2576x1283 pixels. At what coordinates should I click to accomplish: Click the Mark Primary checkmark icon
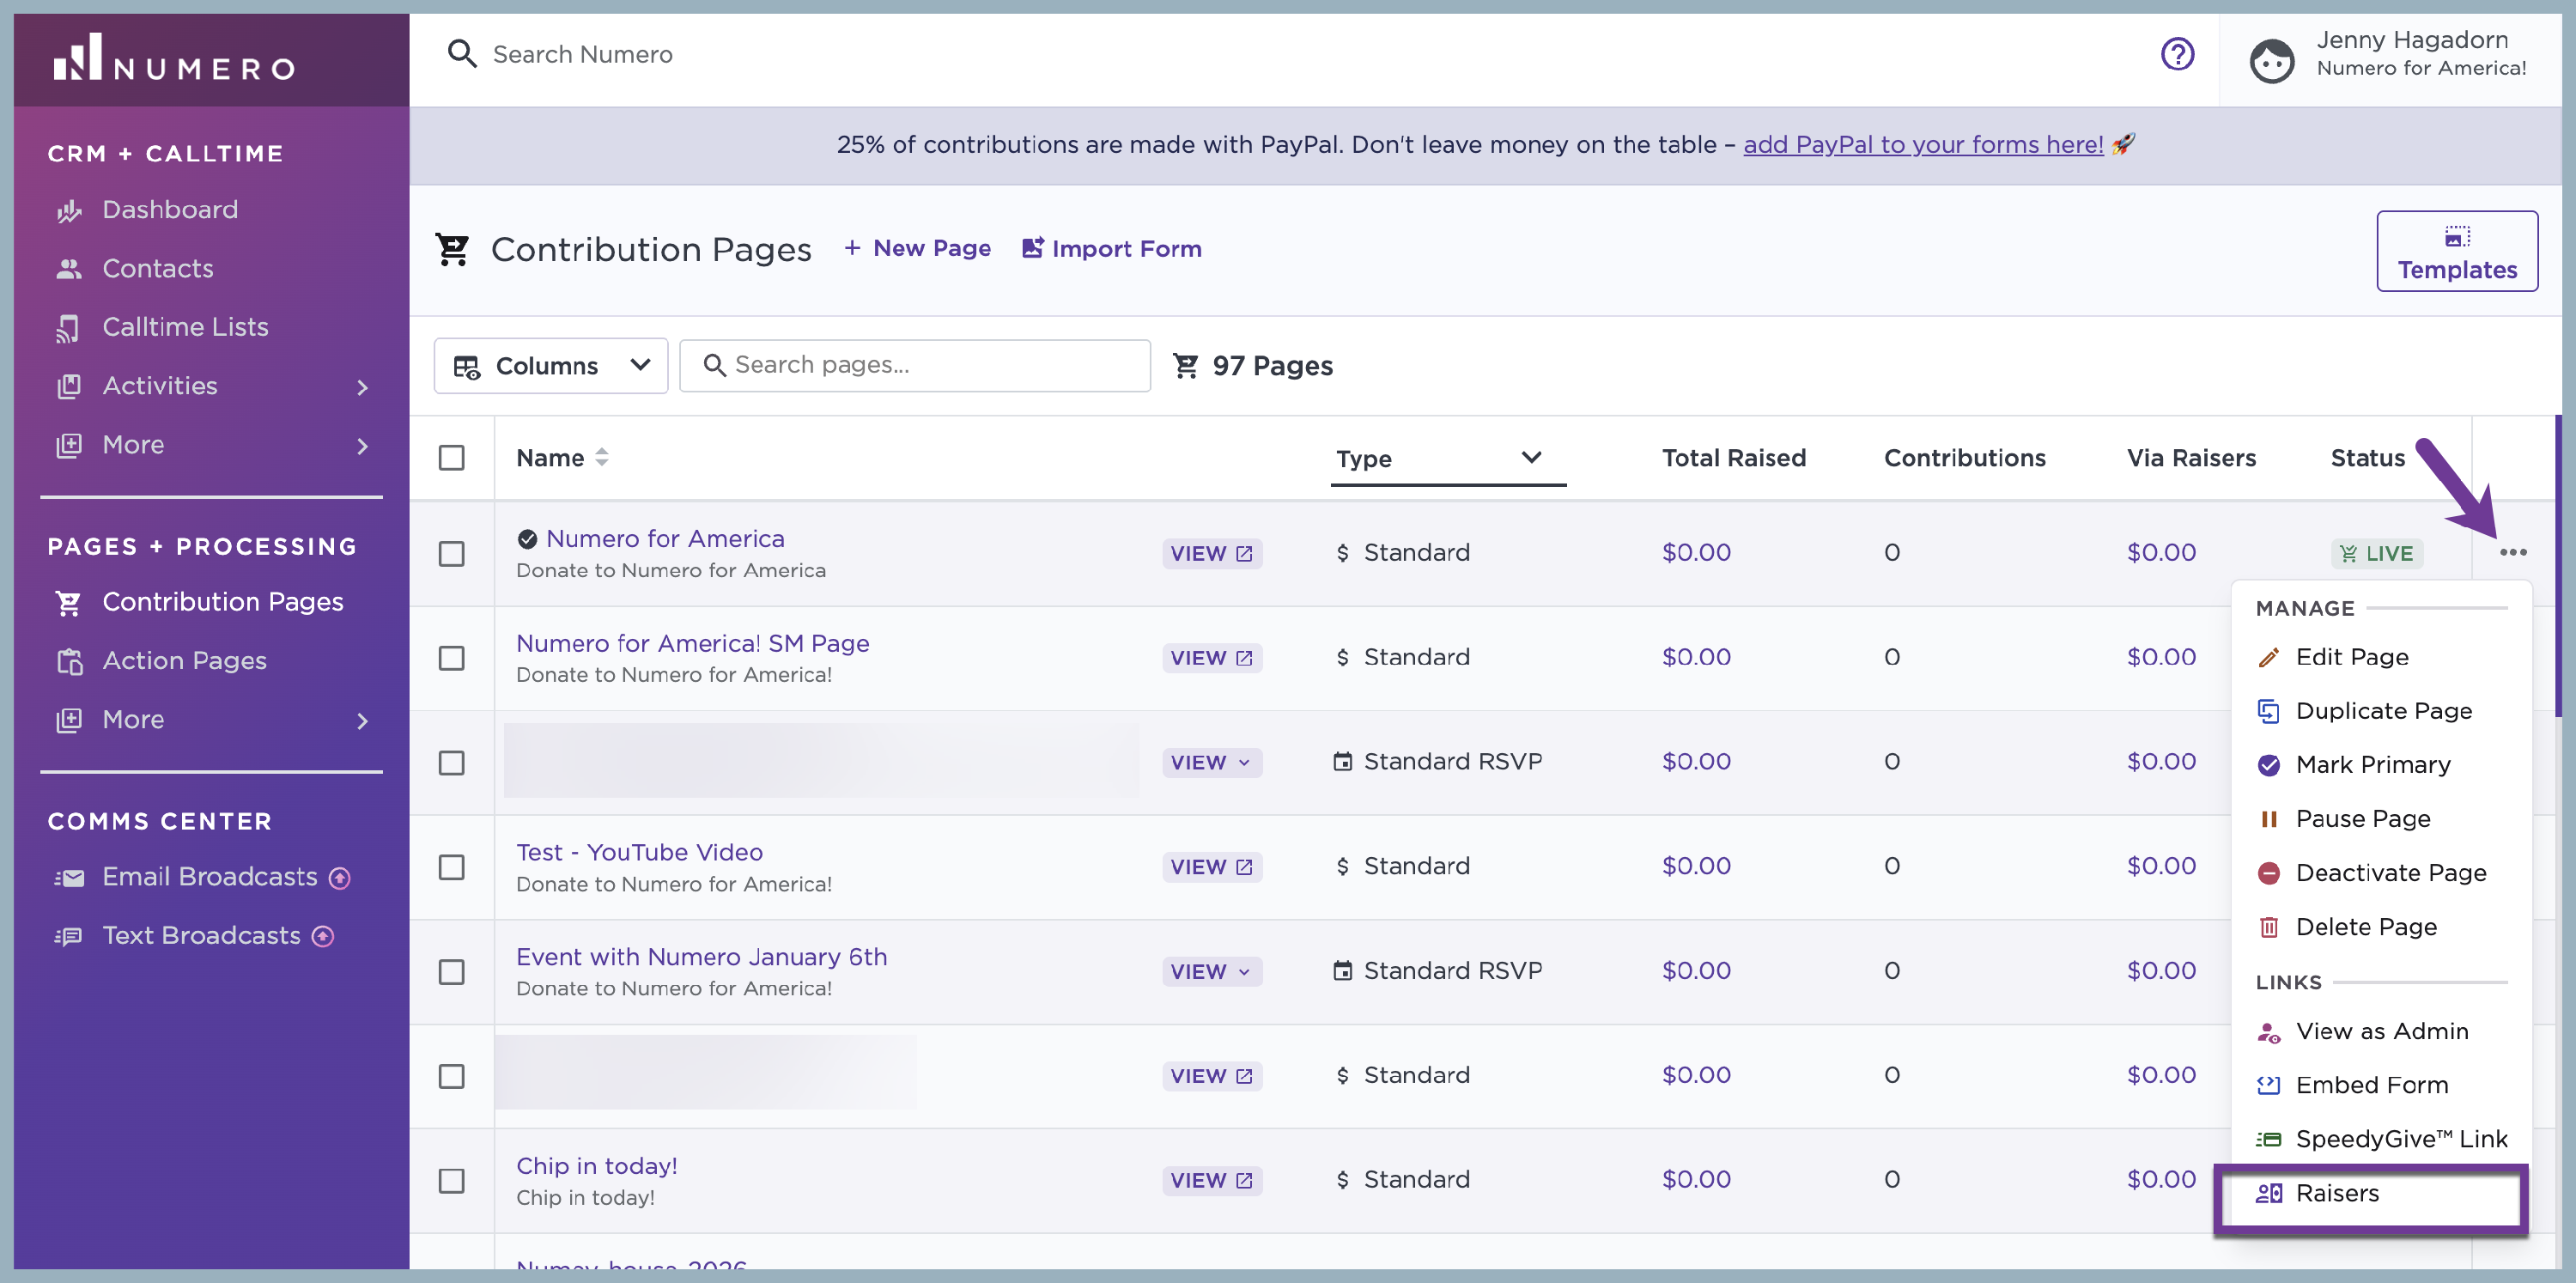2268,765
